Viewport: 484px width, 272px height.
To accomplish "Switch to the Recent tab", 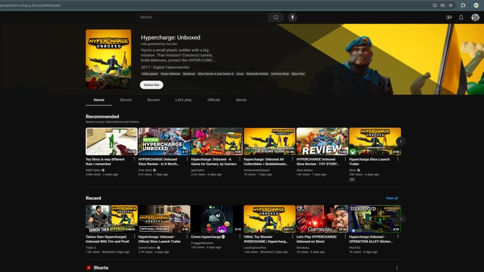I will 153,100.
